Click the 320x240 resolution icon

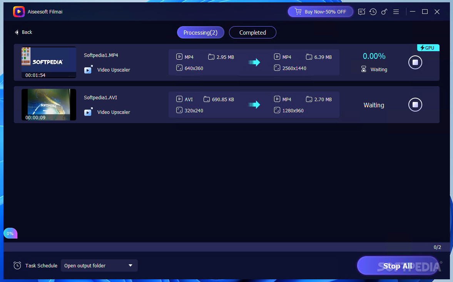[179, 110]
